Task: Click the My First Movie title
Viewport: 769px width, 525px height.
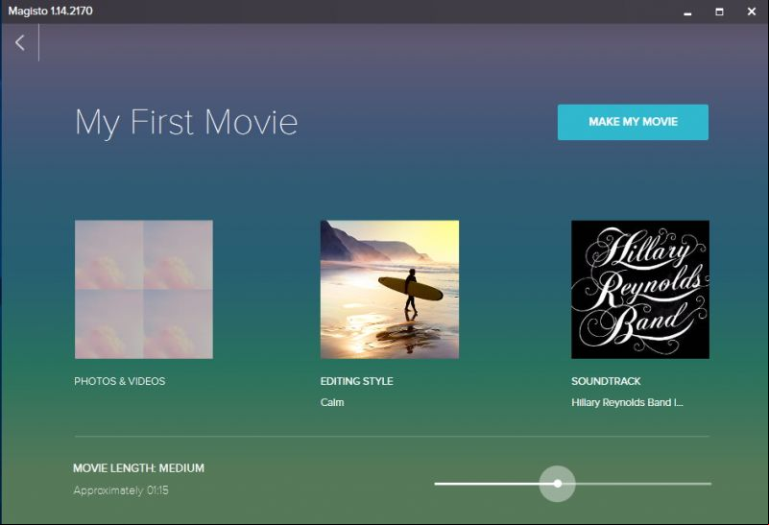Action: pos(186,123)
